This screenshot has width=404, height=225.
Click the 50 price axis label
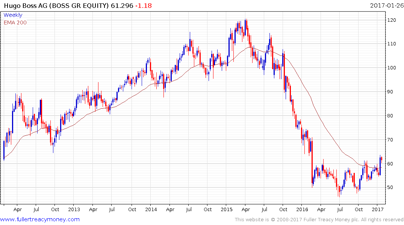[x=390, y=187]
